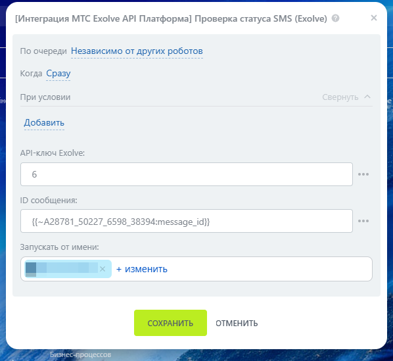393x361 pixels.
Task: Change queue option 'Независимо от других роботов'
Action: tap(137, 51)
